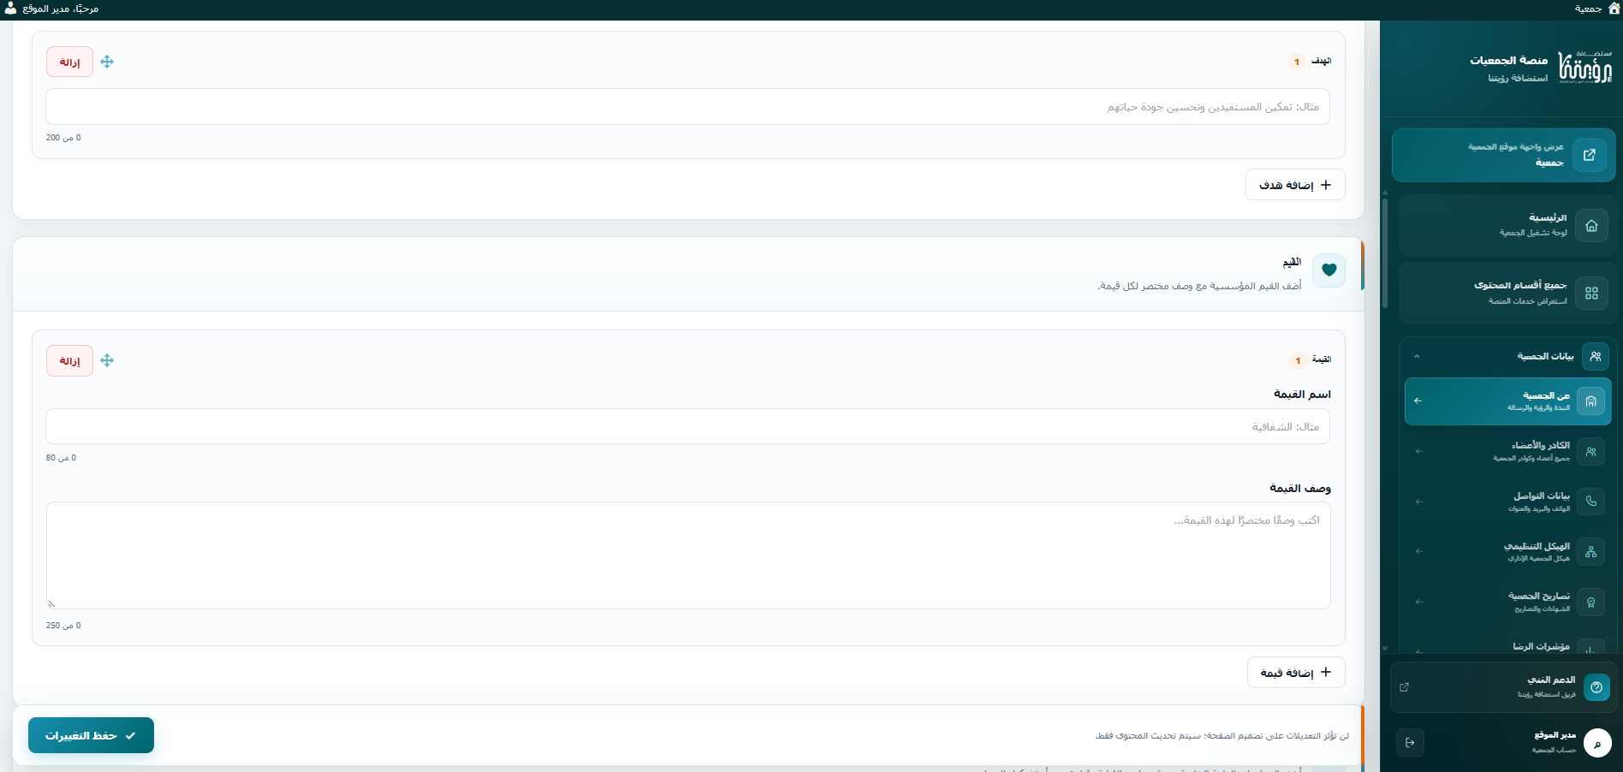This screenshot has height=772, width=1623.
Task: Click the org chart icon of الهيكل التنظيمي
Action: 1590,552
